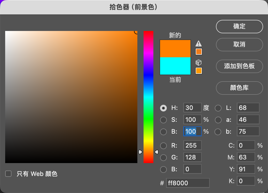Image resolution: width=268 pixels, height=193 pixels.
Task: Click the H hue degree input field
Action: (x=192, y=108)
